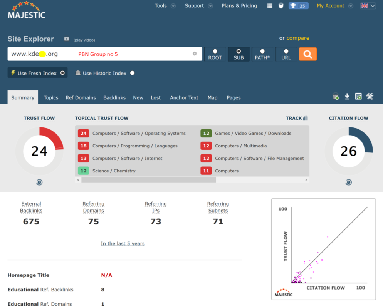
Task: Open the Trust/Citation Flow scatter chart
Action: [323, 249]
